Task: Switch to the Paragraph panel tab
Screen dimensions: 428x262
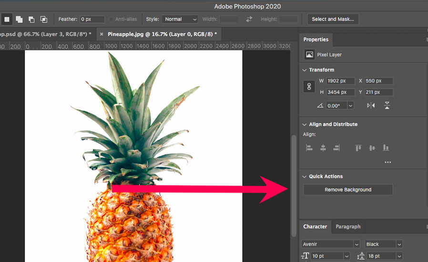Action: (348, 227)
